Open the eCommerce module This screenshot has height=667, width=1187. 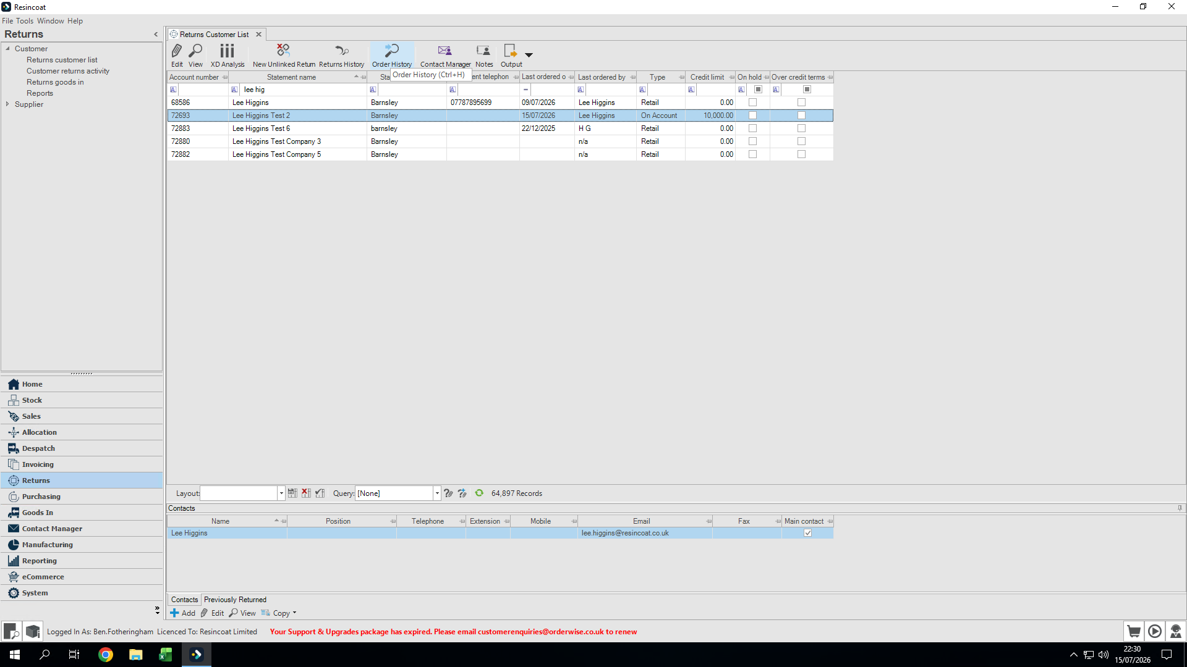(x=82, y=577)
